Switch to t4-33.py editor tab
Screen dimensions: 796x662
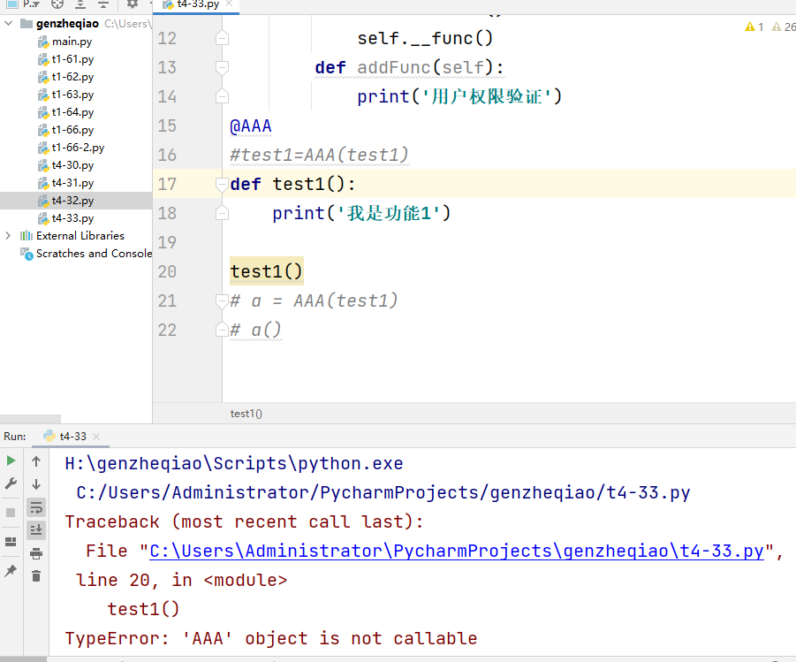pos(198,4)
